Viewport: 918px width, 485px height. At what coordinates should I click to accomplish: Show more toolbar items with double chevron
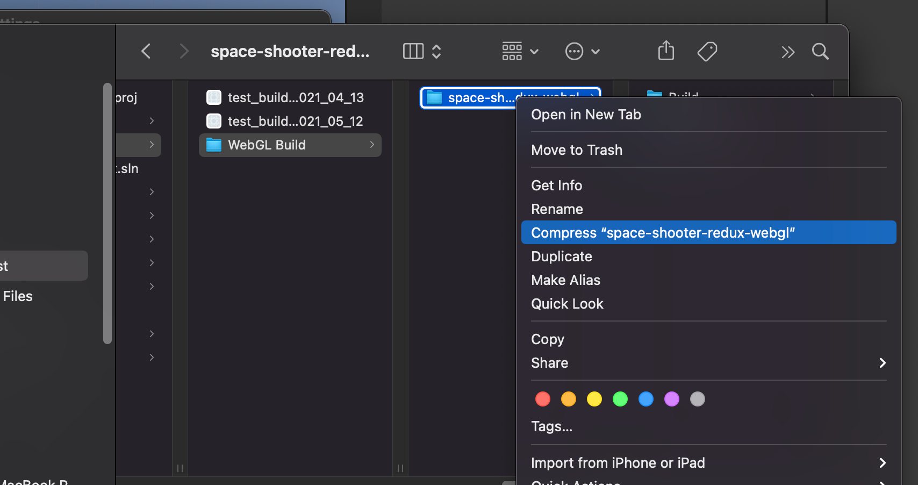(x=788, y=52)
